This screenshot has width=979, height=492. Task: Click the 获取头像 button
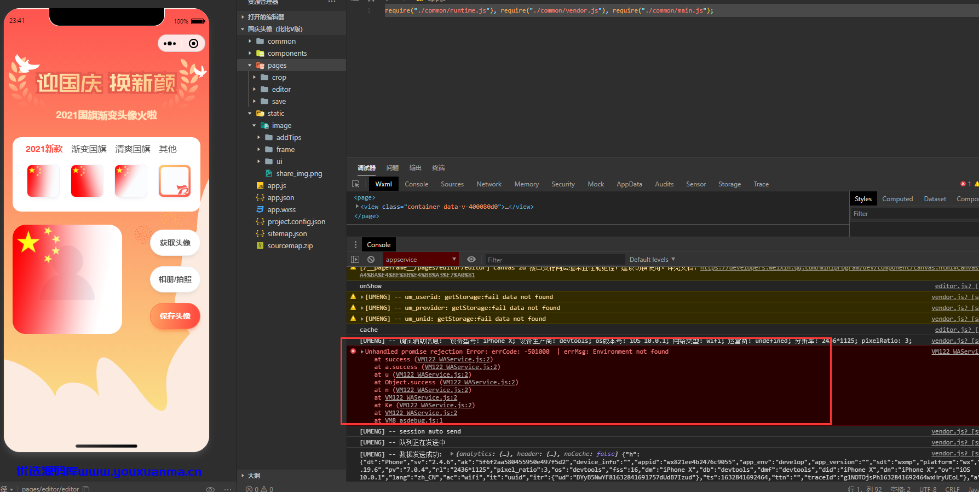[175, 243]
